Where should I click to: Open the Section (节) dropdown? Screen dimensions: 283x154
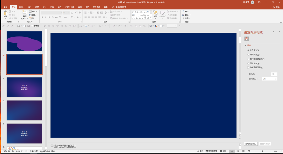coord(32,18)
